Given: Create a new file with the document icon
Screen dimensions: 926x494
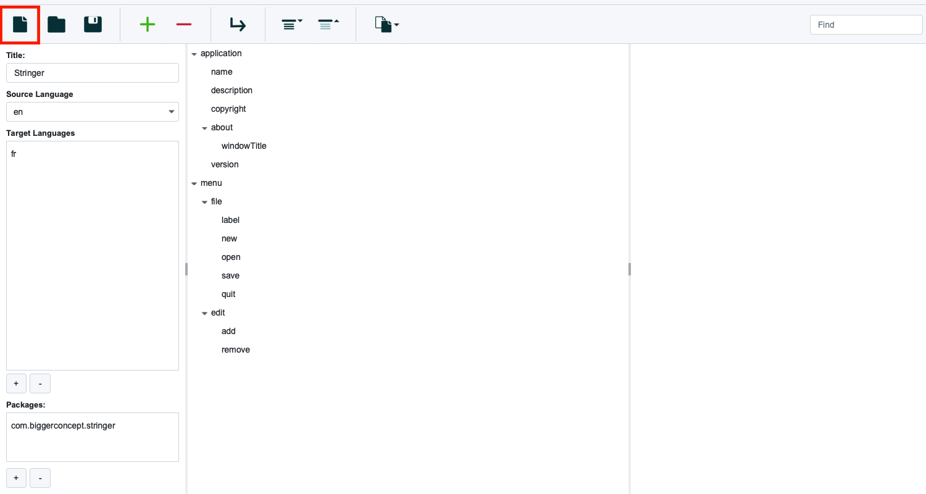Looking at the screenshot, I should [x=20, y=25].
